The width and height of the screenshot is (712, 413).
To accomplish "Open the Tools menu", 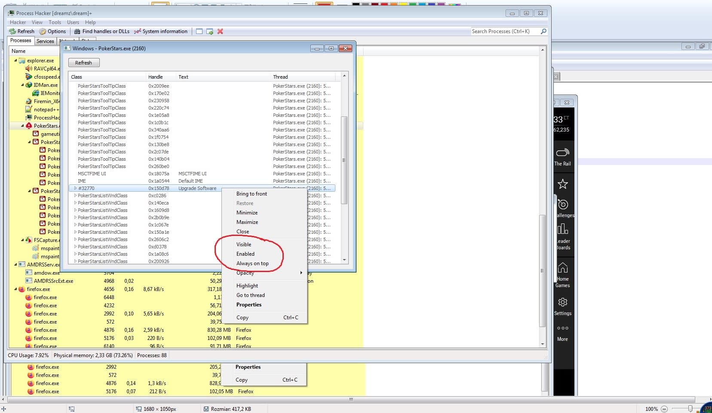I will (x=55, y=22).
